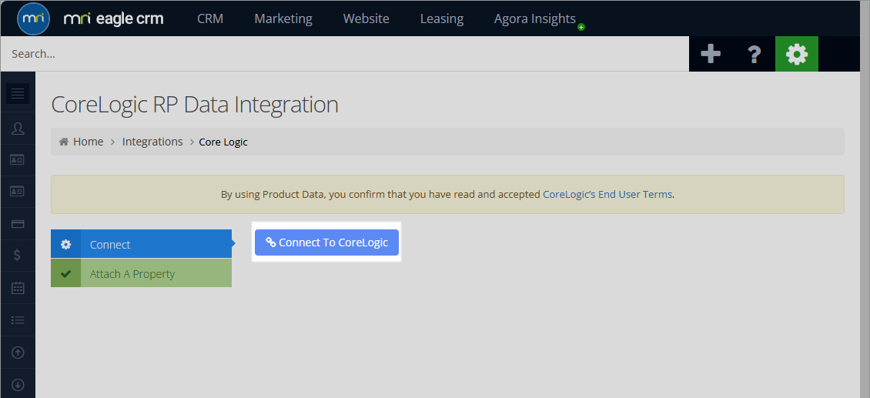The image size is (870, 398).
Task: Click the CoreLogic RP Data Integration heading
Action: pos(195,105)
